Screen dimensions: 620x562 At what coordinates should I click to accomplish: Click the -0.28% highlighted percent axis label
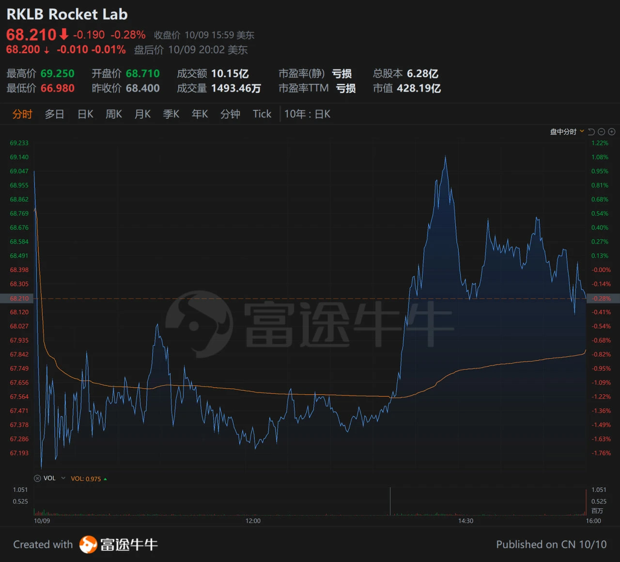pos(603,298)
